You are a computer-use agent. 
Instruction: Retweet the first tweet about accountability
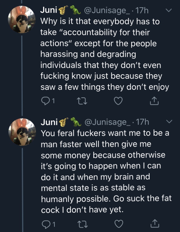82,101
